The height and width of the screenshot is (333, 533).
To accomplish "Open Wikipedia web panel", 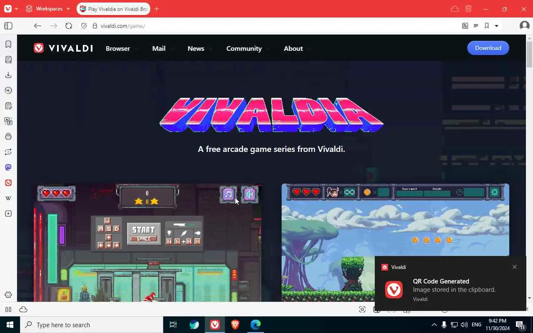I will pyautogui.click(x=8, y=198).
